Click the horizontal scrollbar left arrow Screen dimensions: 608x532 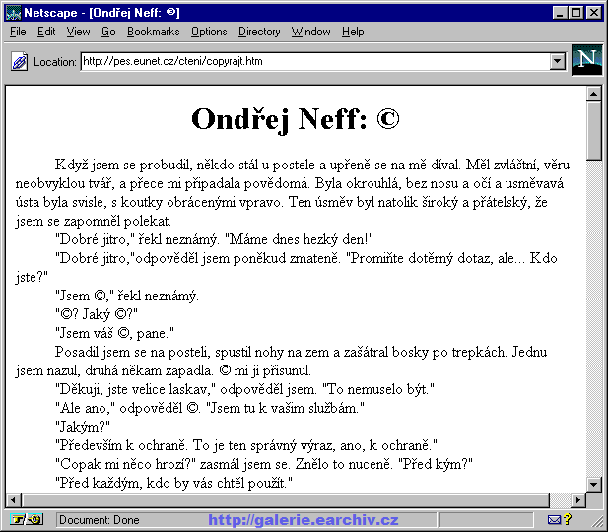(x=13, y=499)
